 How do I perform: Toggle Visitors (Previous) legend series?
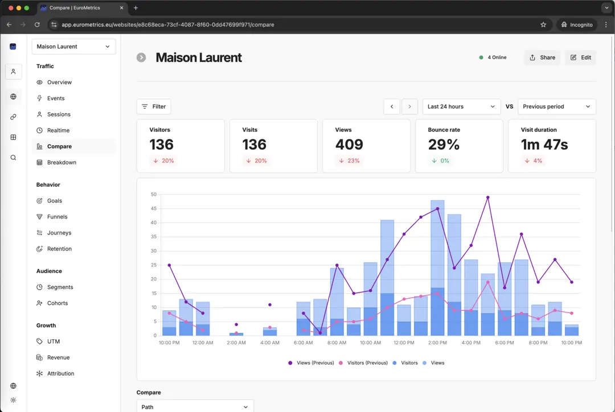click(x=363, y=363)
